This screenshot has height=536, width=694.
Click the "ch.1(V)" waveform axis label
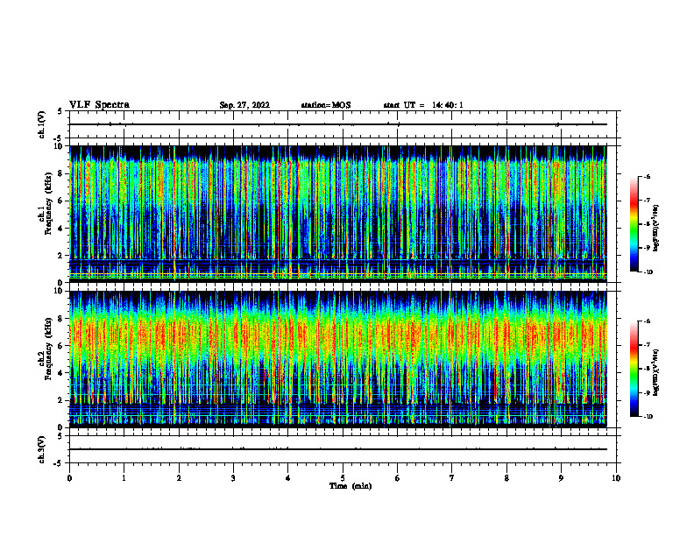pos(42,124)
